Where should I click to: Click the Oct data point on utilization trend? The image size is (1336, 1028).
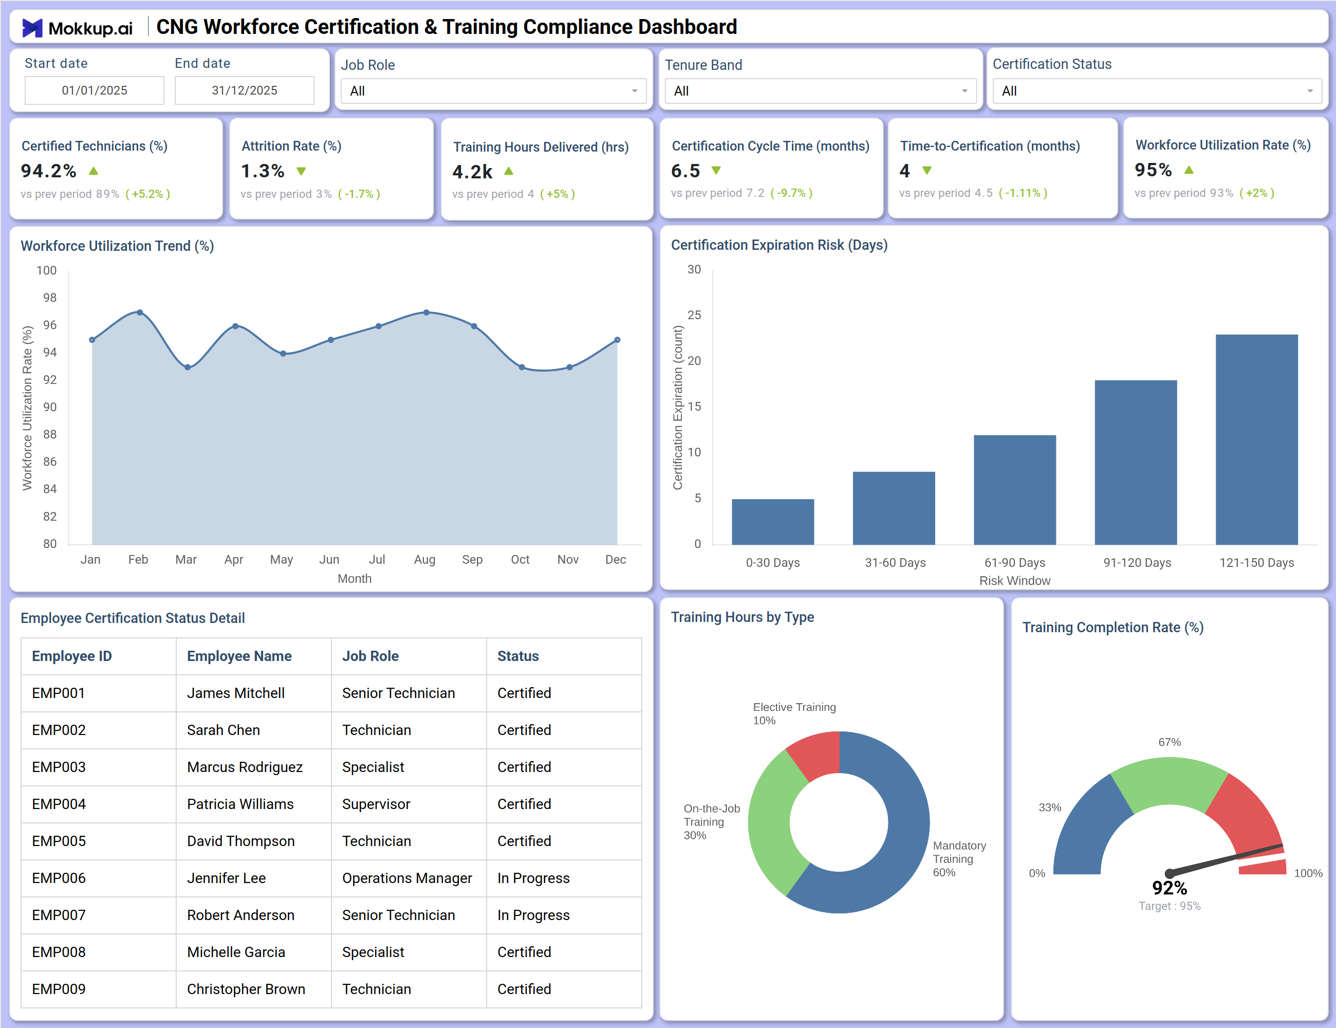(522, 367)
